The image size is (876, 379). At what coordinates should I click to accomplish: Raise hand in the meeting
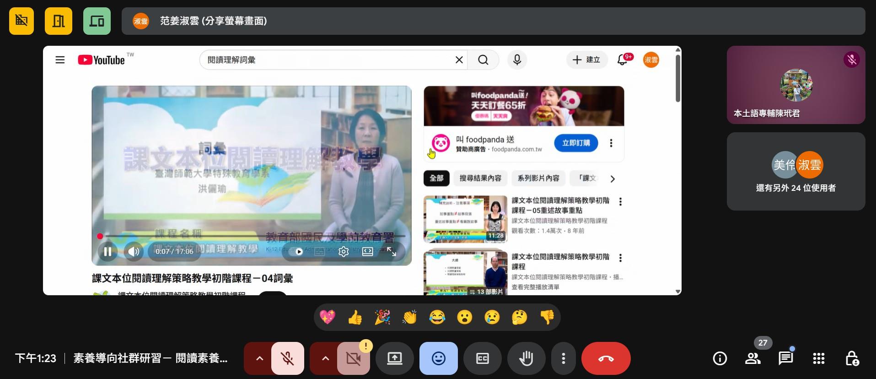point(526,358)
